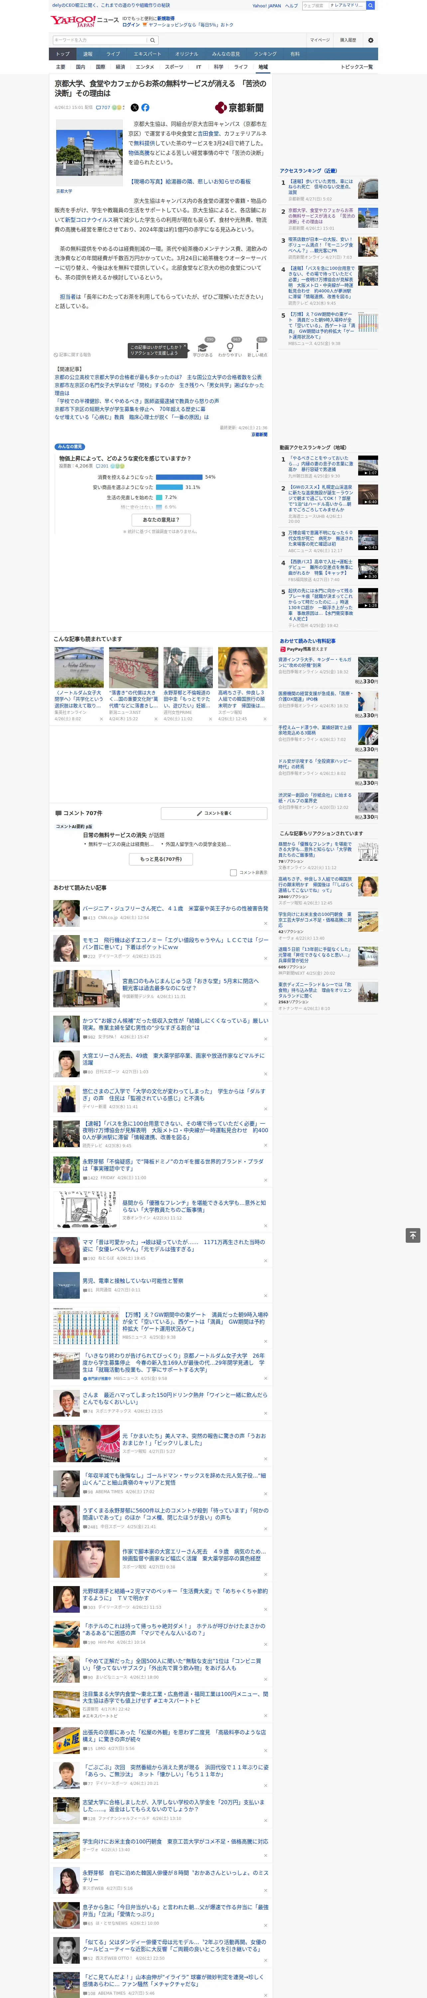The image size is (427, 1998).
Task: Open paid article 資源インフラ大手 link
Action: click(x=315, y=662)
